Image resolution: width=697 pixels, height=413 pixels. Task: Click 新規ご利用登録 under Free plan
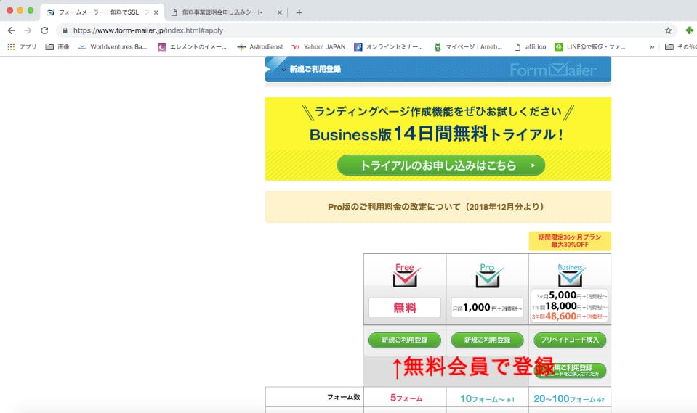(x=405, y=340)
